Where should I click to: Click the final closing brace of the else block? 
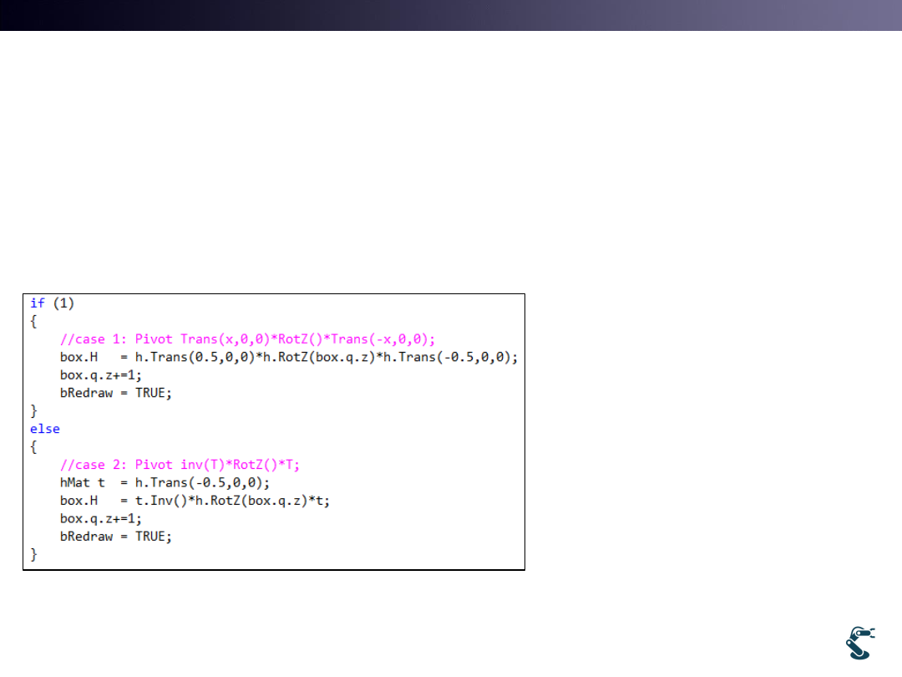pyautogui.click(x=34, y=554)
